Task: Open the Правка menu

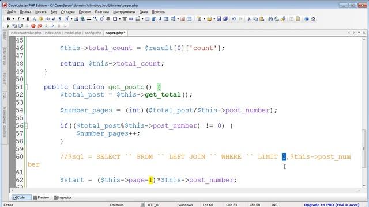Action: (x=25, y=12)
